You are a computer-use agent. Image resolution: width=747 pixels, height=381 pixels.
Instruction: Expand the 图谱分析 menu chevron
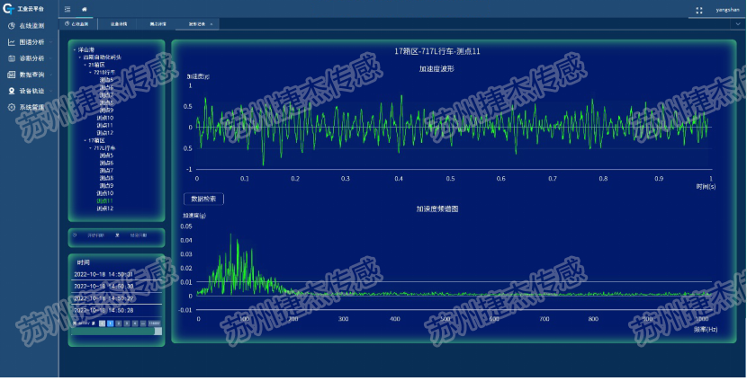[51, 42]
